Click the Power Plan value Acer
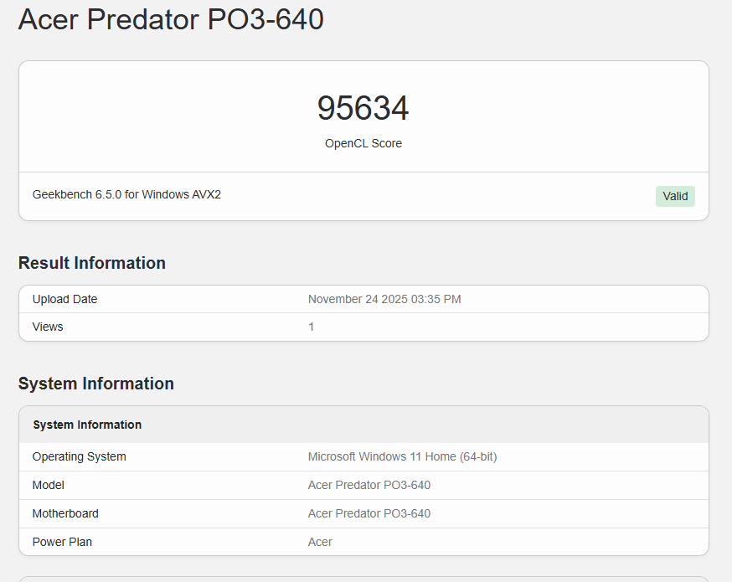 (320, 542)
